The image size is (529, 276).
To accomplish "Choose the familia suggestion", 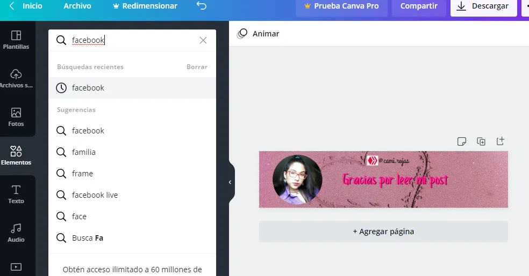I will (x=132, y=152).
